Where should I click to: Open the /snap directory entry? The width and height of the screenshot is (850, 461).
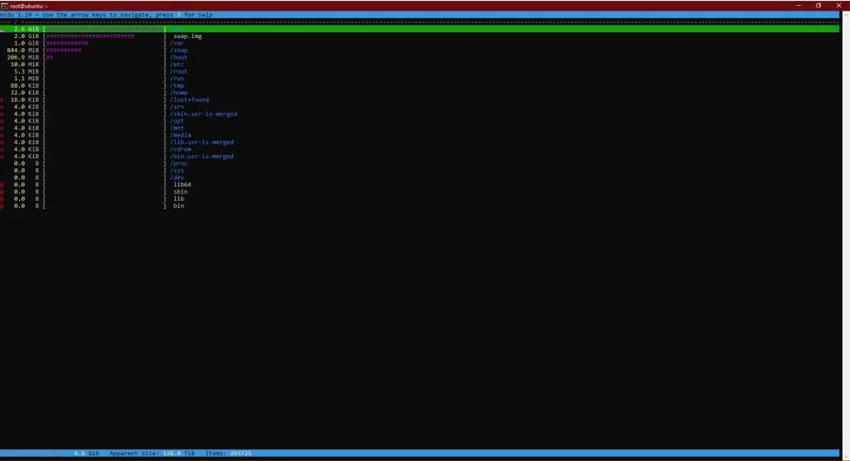click(x=179, y=50)
